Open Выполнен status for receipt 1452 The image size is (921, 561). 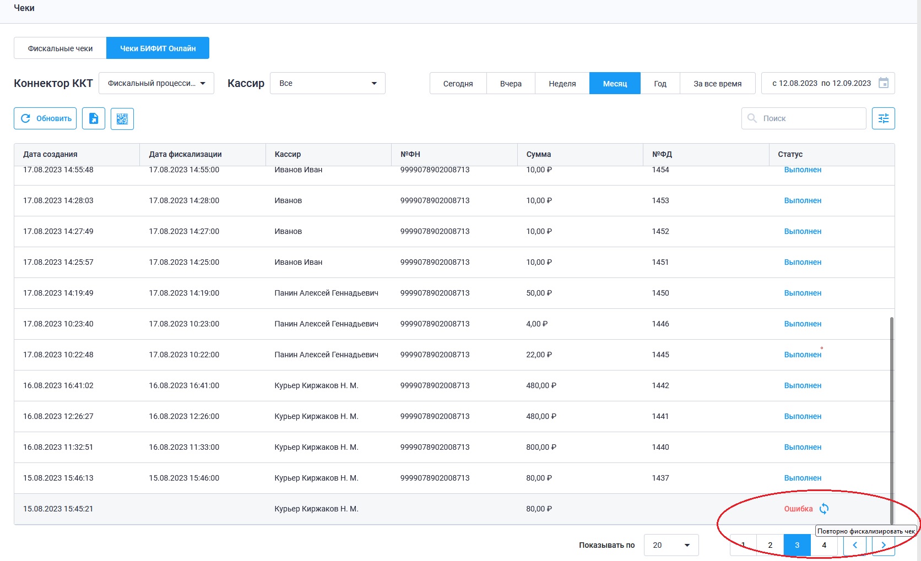803,231
